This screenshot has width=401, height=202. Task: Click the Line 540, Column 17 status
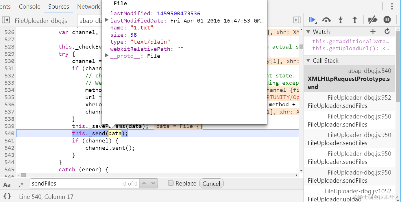coord(46,197)
